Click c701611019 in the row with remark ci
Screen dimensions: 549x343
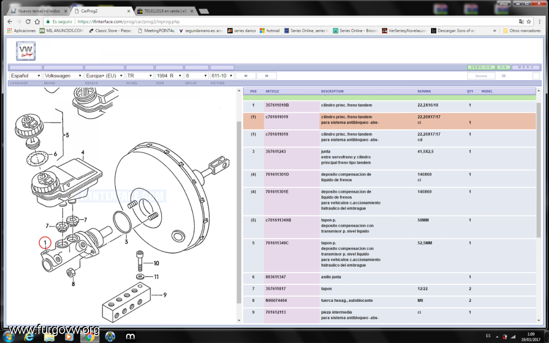[x=277, y=117]
